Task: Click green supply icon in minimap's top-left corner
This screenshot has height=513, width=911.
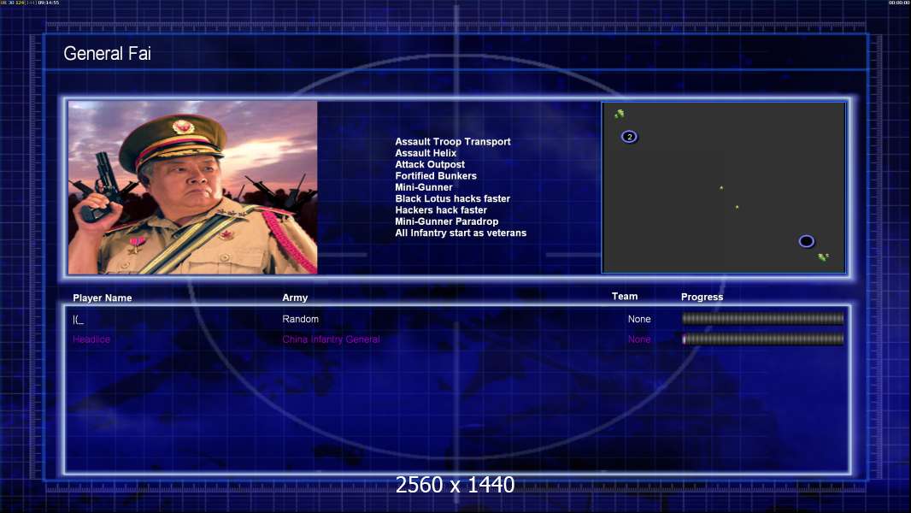Action: point(620,114)
